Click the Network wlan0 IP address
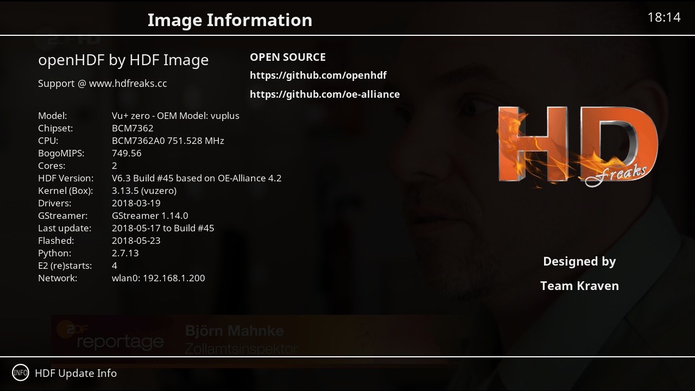Image resolution: width=695 pixels, height=391 pixels. tap(159, 278)
